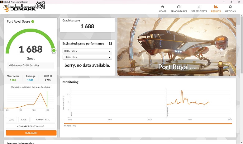The width and height of the screenshot is (243, 144).
Task: Click the 3DMark app icon in the title bar
Action: tap(2, 2)
